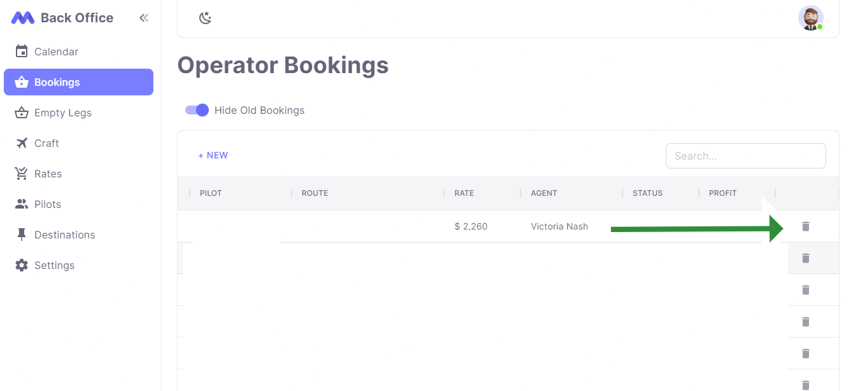This screenshot has height=391, width=851.
Task: Click the Empty Legs icon
Action: click(20, 112)
